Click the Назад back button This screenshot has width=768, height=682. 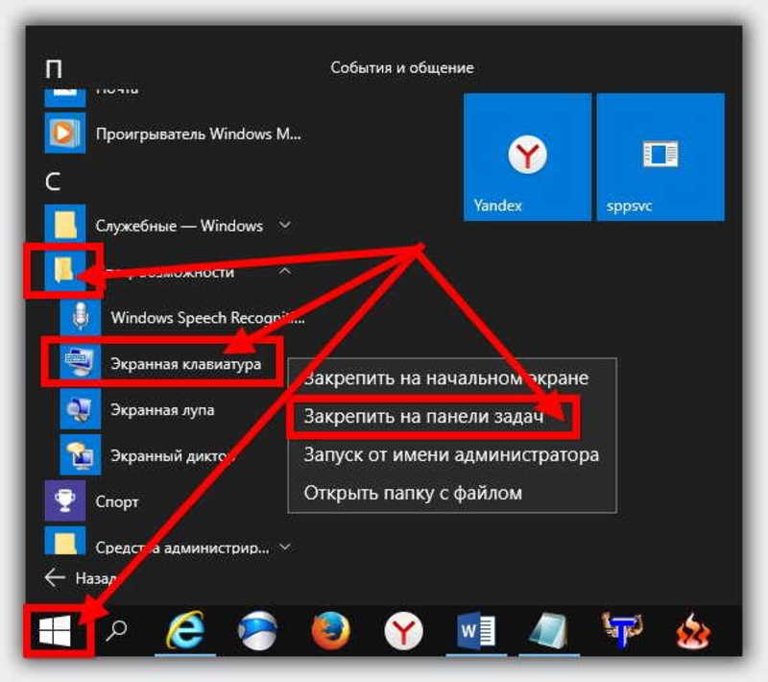point(81,578)
